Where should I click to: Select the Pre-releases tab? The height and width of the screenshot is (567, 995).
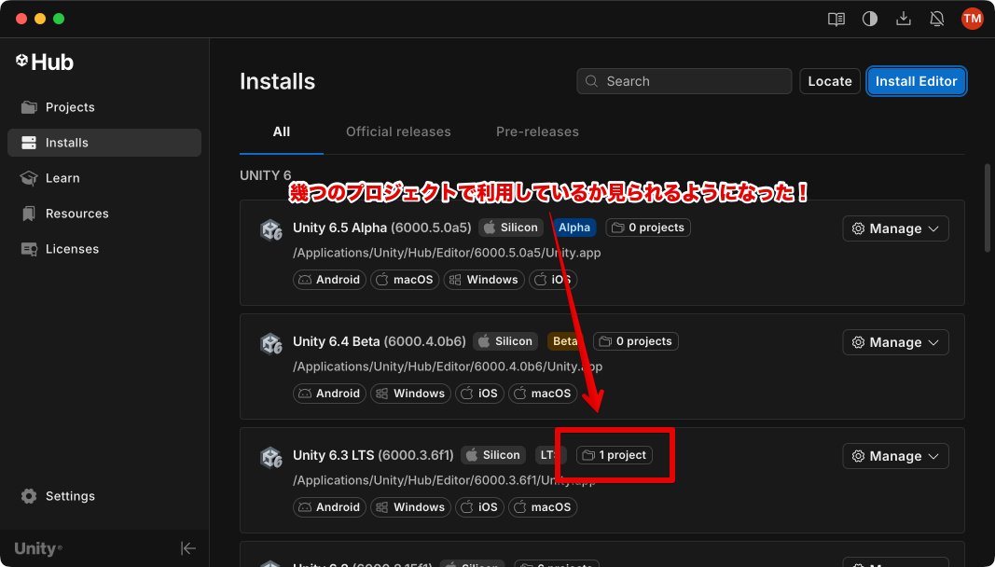[x=537, y=131]
